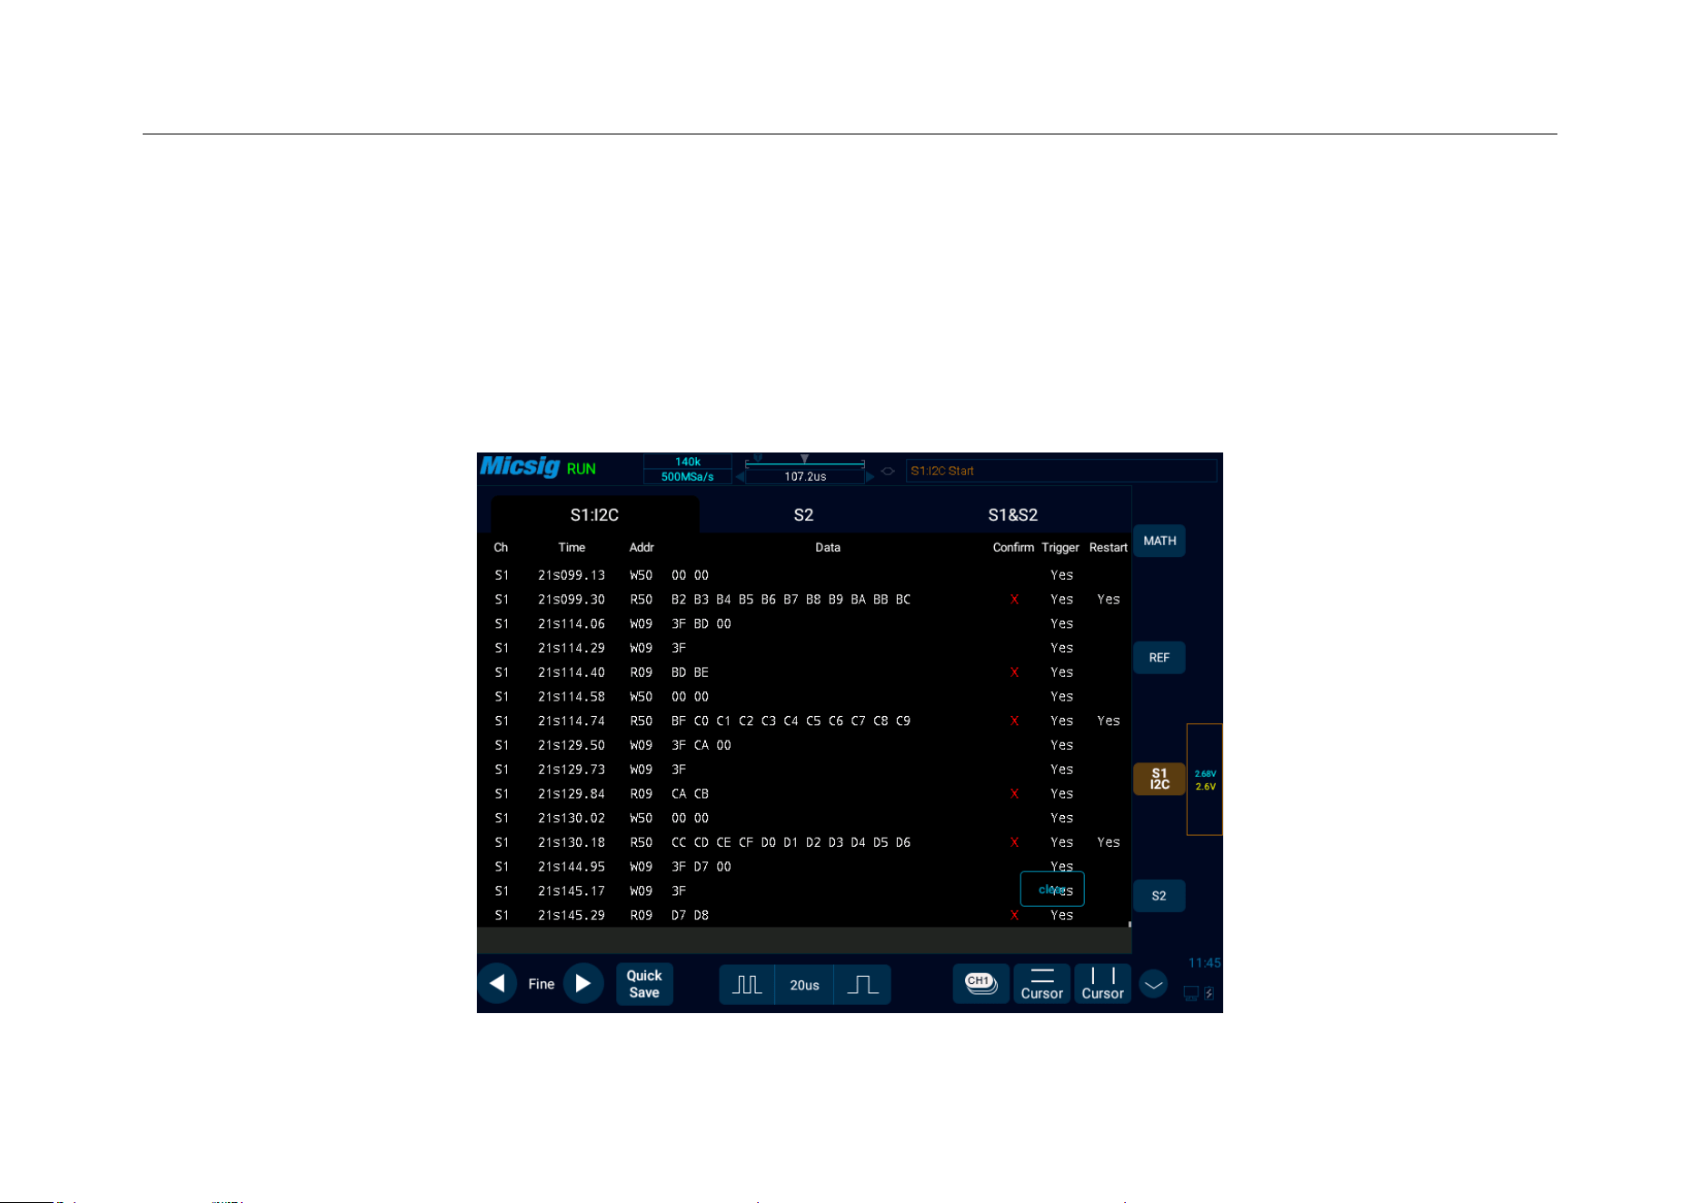Select row with data CA CB
Screen dimensions: 1701x1203
[804, 794]
